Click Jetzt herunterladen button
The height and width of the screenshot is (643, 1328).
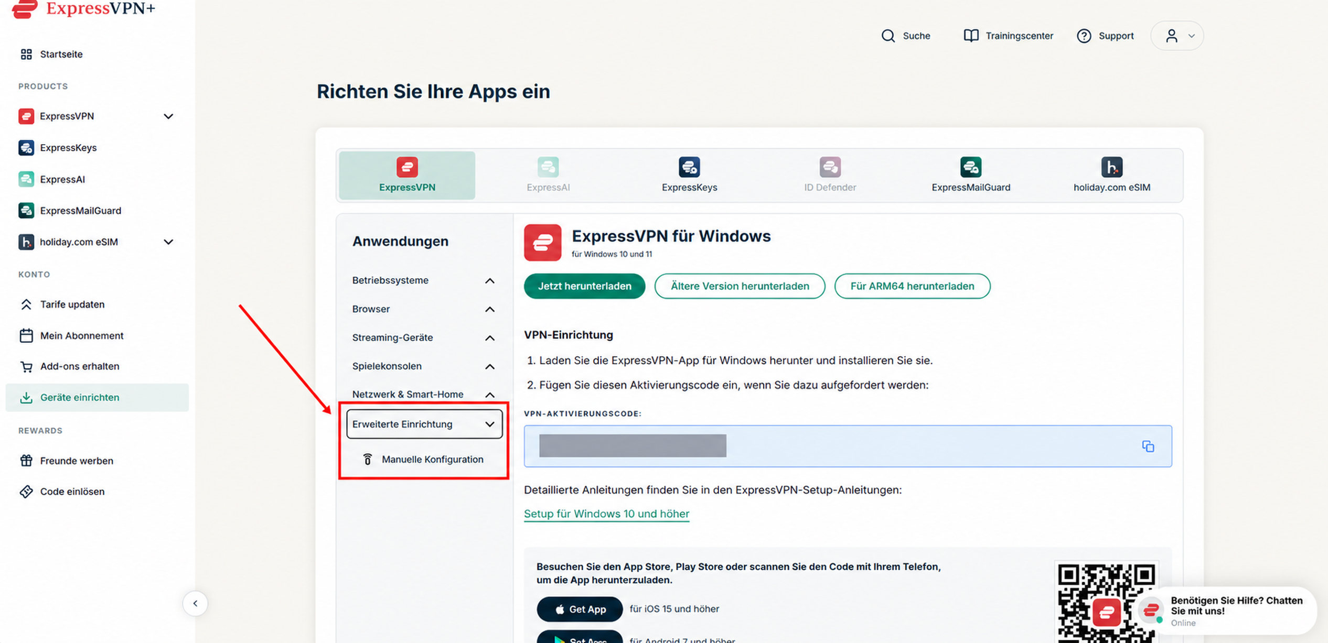(584, 286)
